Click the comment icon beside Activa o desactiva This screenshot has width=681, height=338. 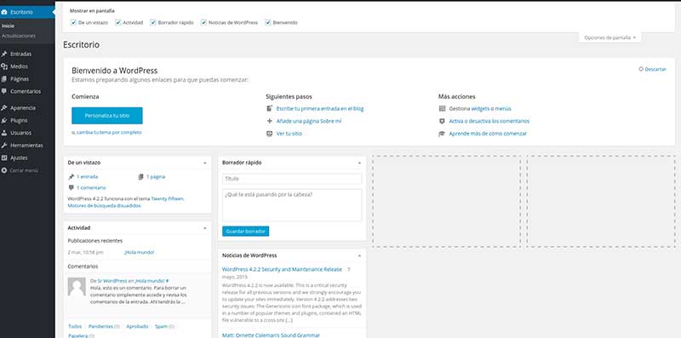pos(442,121)
